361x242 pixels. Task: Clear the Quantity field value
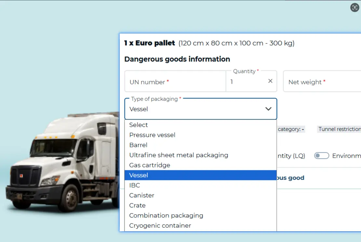(x=270, y=81)
